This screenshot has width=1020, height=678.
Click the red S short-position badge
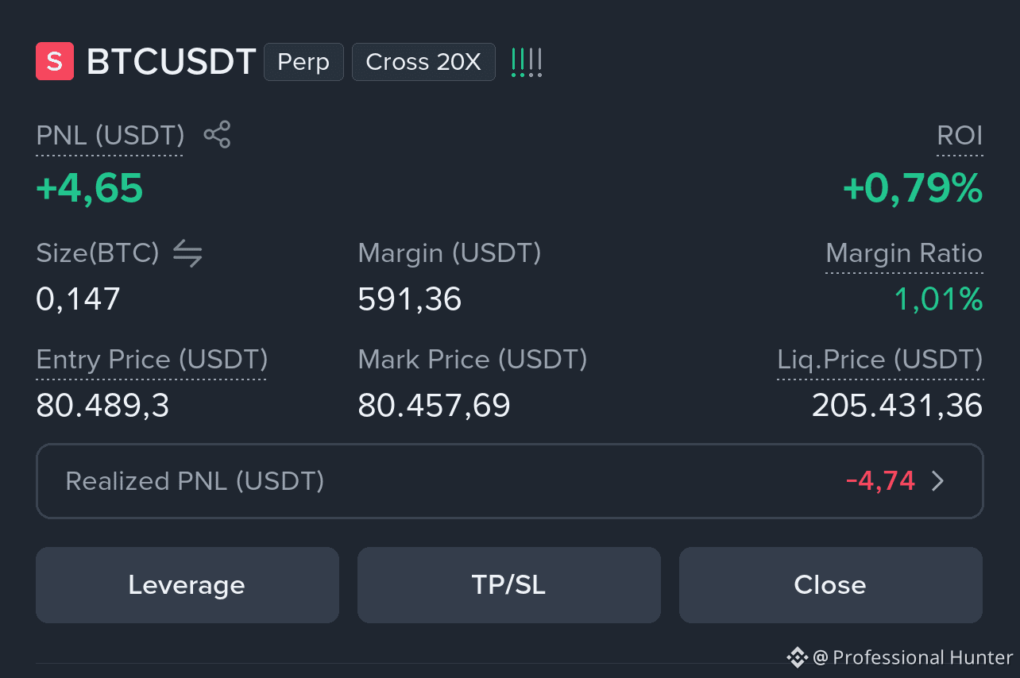(55, 62)
